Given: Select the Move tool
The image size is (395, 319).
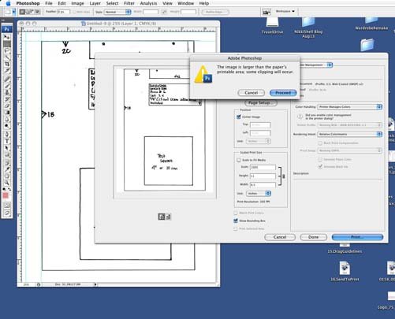Looking at the screenshot, I should click(7, 37).
